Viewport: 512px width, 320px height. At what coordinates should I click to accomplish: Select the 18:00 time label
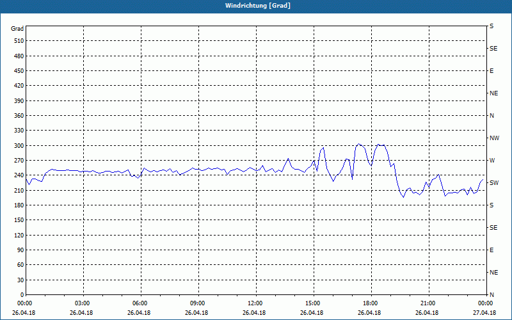(x=369, y=303)
